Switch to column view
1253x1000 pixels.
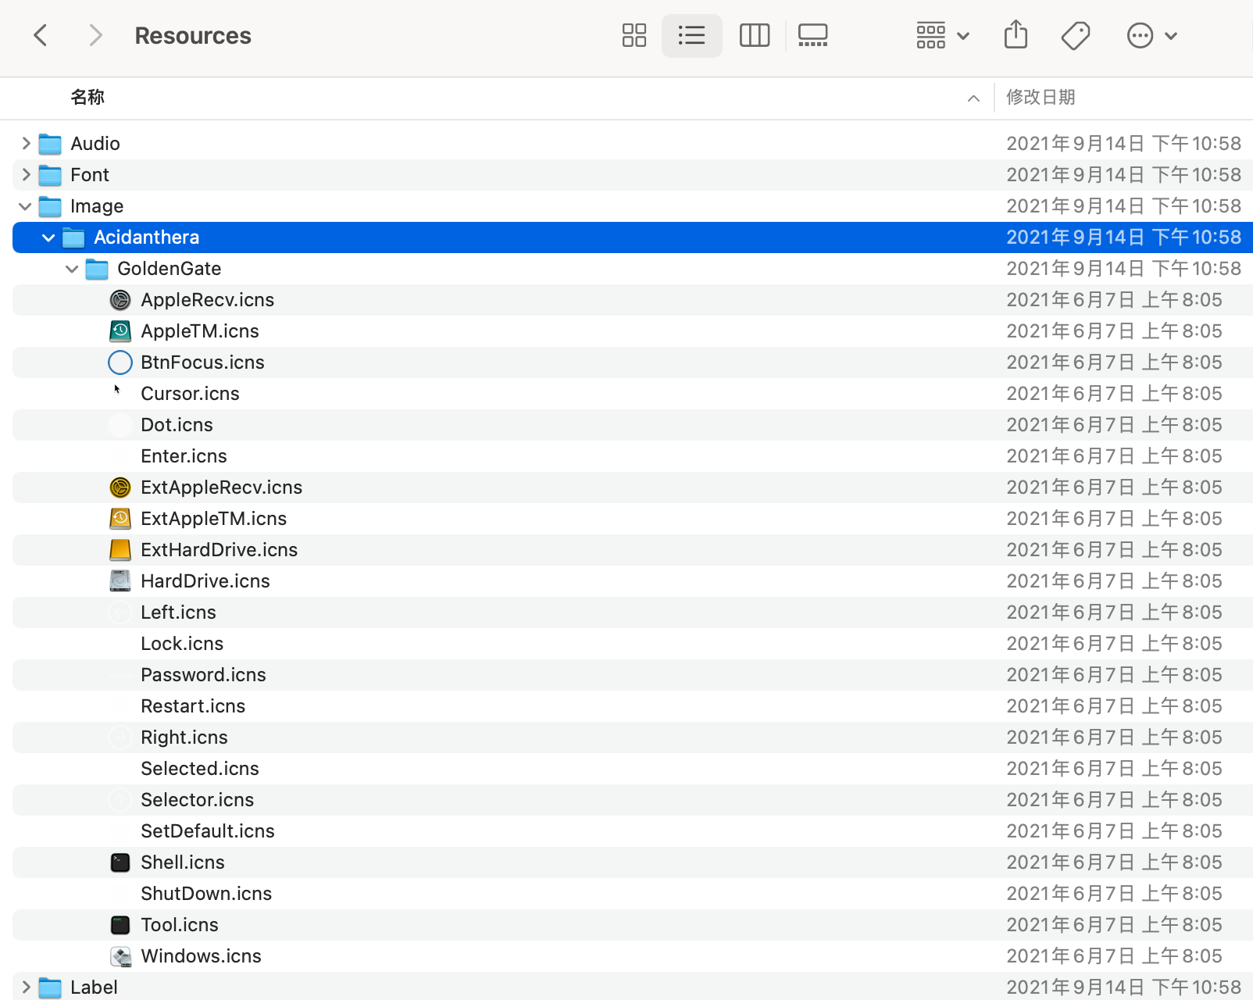coord(754,35)
